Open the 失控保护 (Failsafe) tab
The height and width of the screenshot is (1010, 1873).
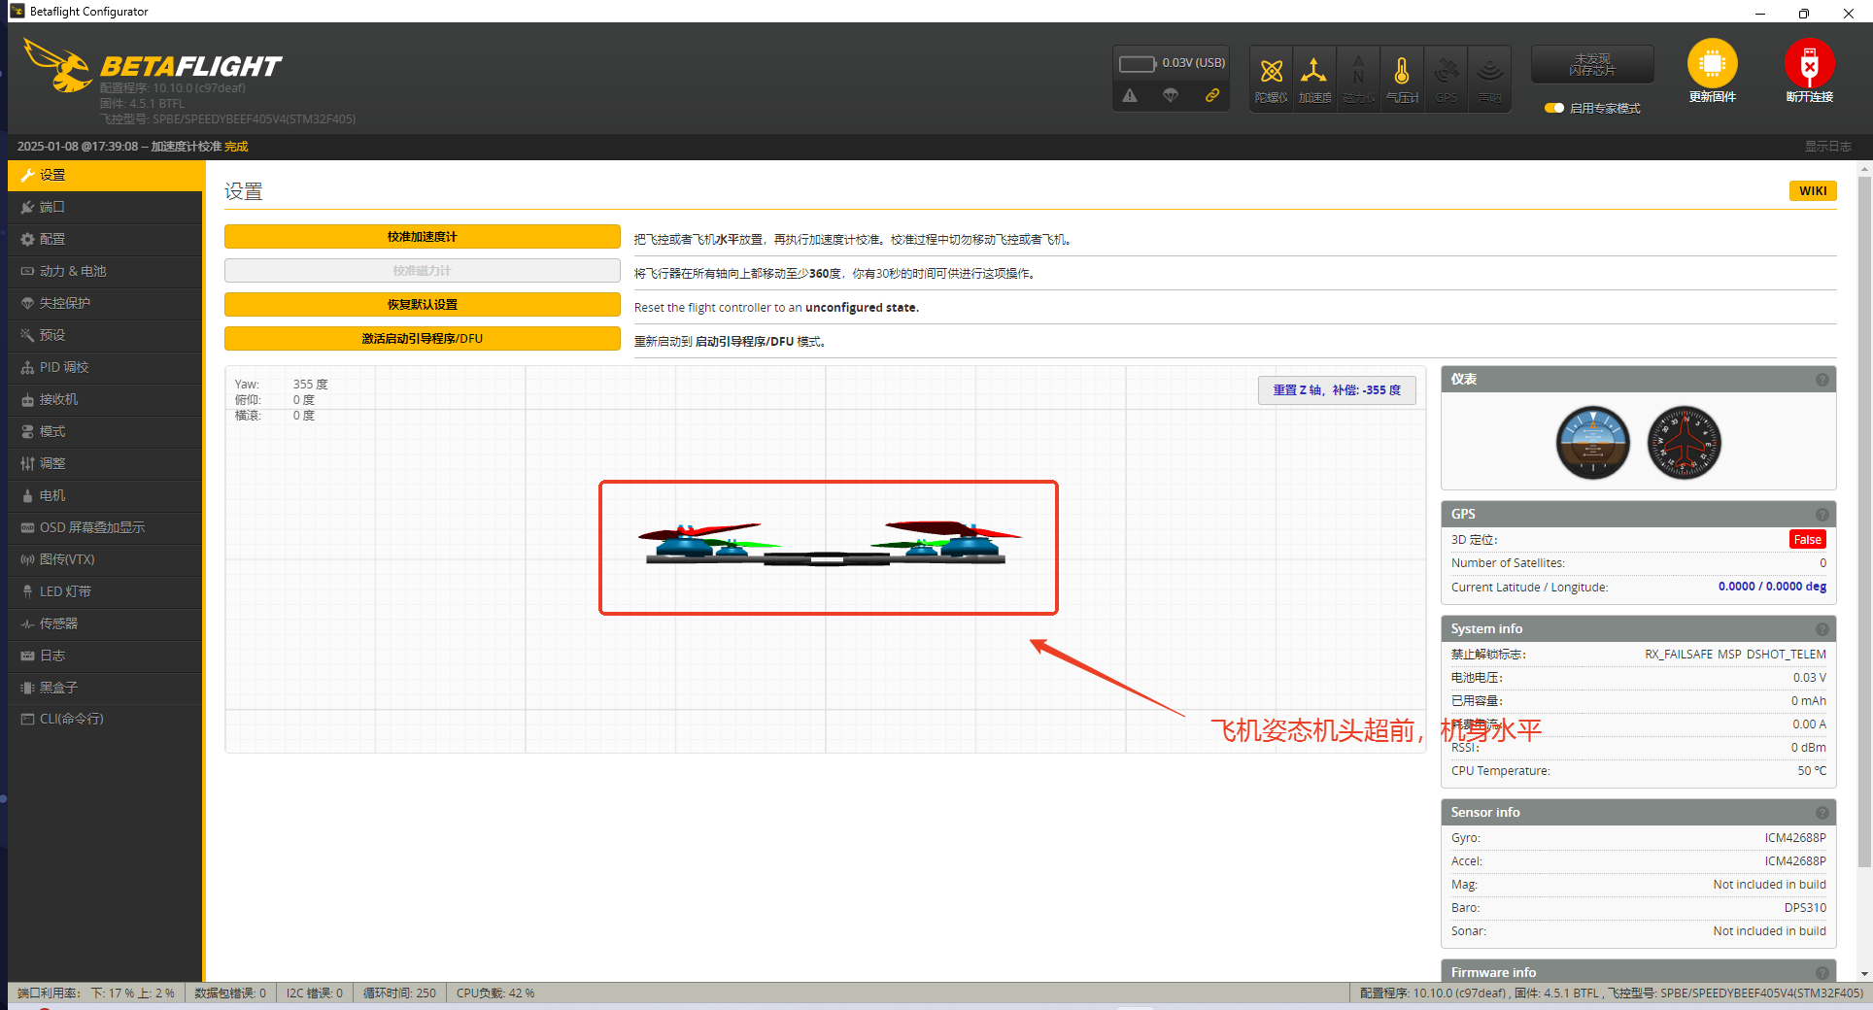coord(105,303)
